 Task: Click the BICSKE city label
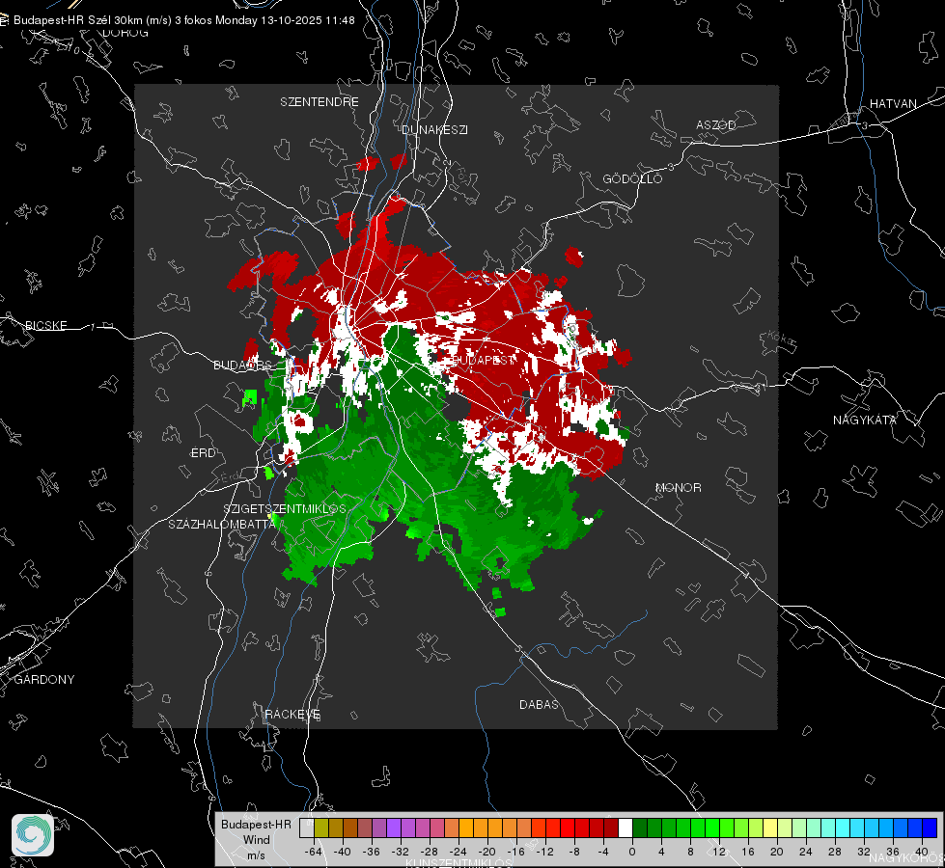[45, 326]
